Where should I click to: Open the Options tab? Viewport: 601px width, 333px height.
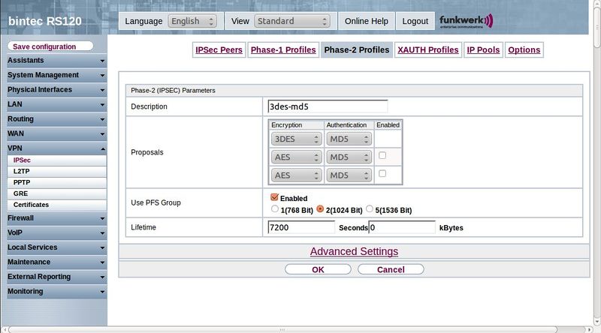pyautogui.click(x=524, y=49)
